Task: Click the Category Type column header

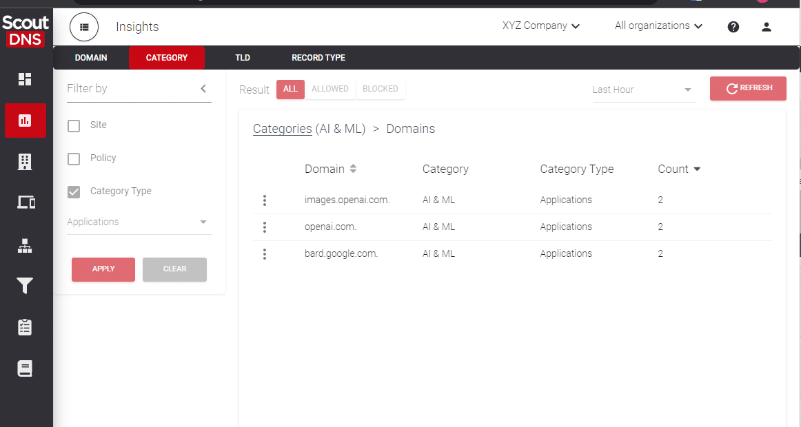Action: coord(577,169)
